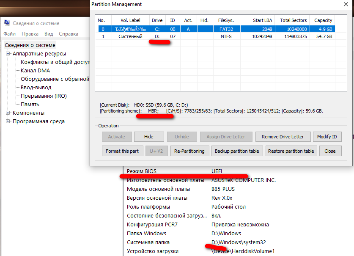This screenshot has width=354, height=256.
Task: Click Состояние безопасной загрузки row label
Action: [167, 215]
